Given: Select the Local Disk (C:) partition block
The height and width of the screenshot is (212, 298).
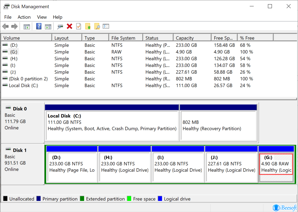Looking at the screenshot, I should point(112,123).
